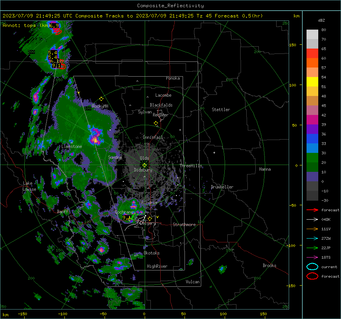The image size is (341, 319).
Task: Select the orange 57–60 dBZ color swatch
Action: 312,63
